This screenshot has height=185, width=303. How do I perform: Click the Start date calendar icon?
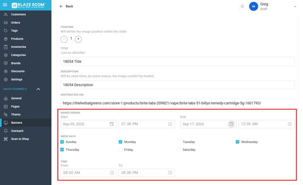tap(112, 124)
